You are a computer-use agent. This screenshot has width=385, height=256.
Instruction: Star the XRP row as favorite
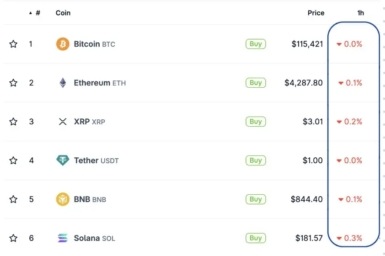pos(13,122)
